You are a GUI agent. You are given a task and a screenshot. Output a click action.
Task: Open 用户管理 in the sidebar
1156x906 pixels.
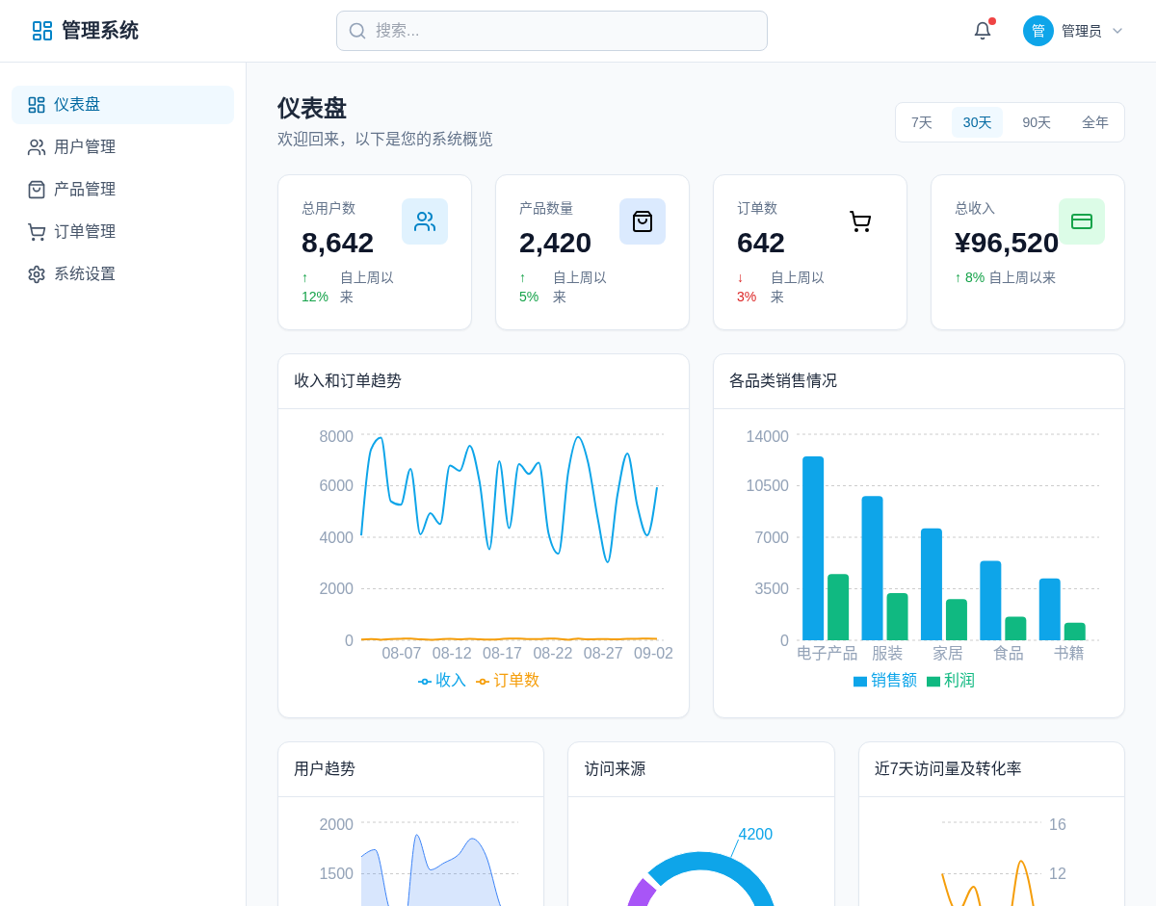(x=85, y=147)
